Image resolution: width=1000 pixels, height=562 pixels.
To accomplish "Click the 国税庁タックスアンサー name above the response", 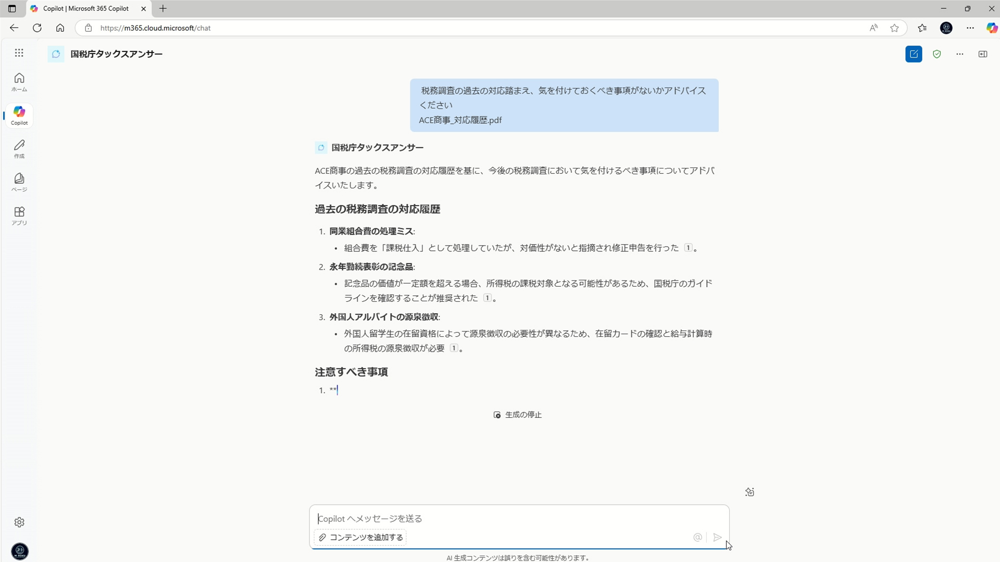I will (378, 148).
